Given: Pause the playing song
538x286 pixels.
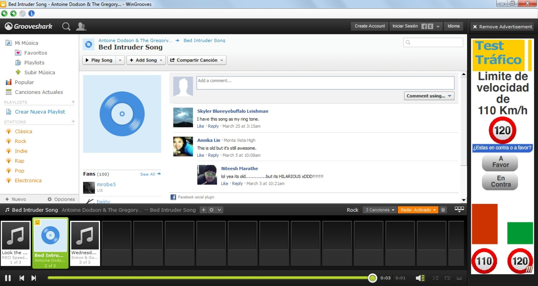Looking at the screenshot, I should (8, 278).
